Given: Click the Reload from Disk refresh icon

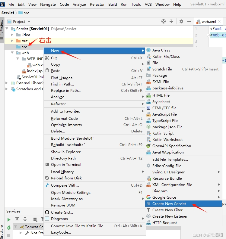Looking at the screenshot, I should pos(47,178).
